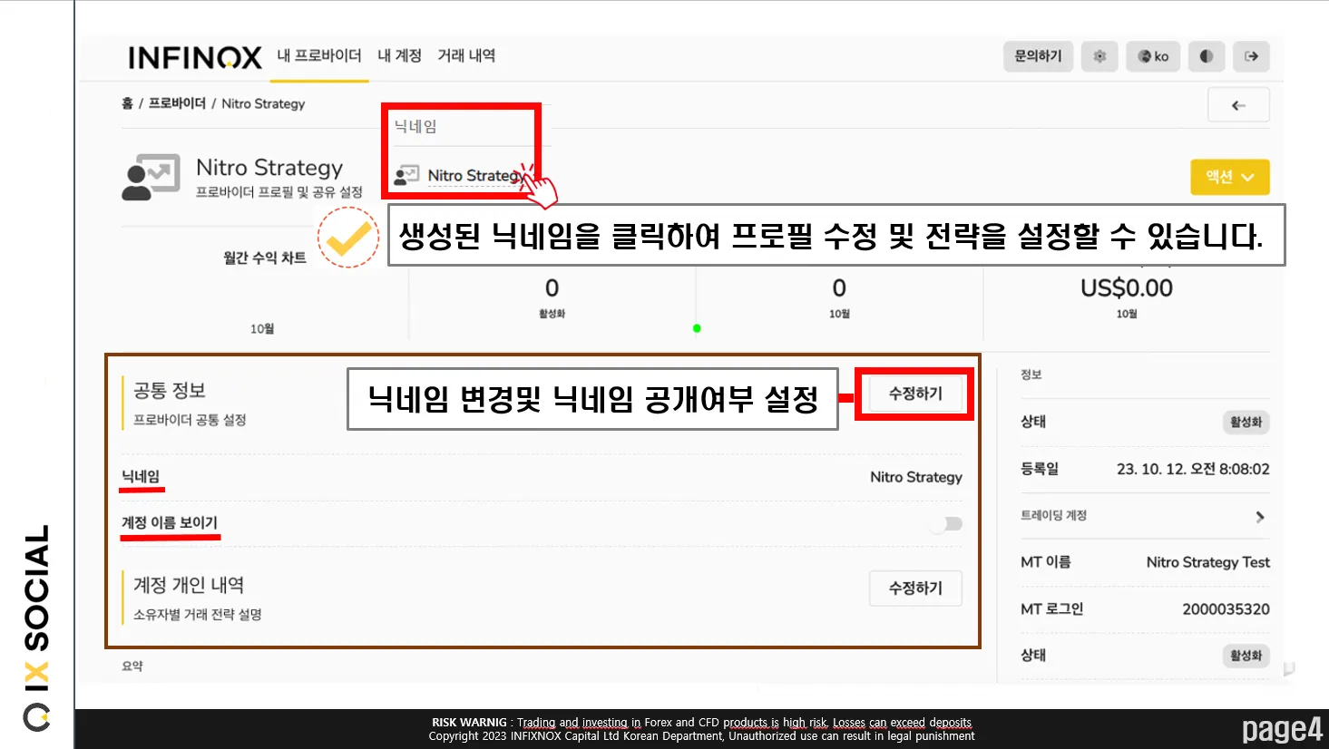Click the logout icon button
This screenshot has width=1329, height=749.
[x=1251, y=56]
